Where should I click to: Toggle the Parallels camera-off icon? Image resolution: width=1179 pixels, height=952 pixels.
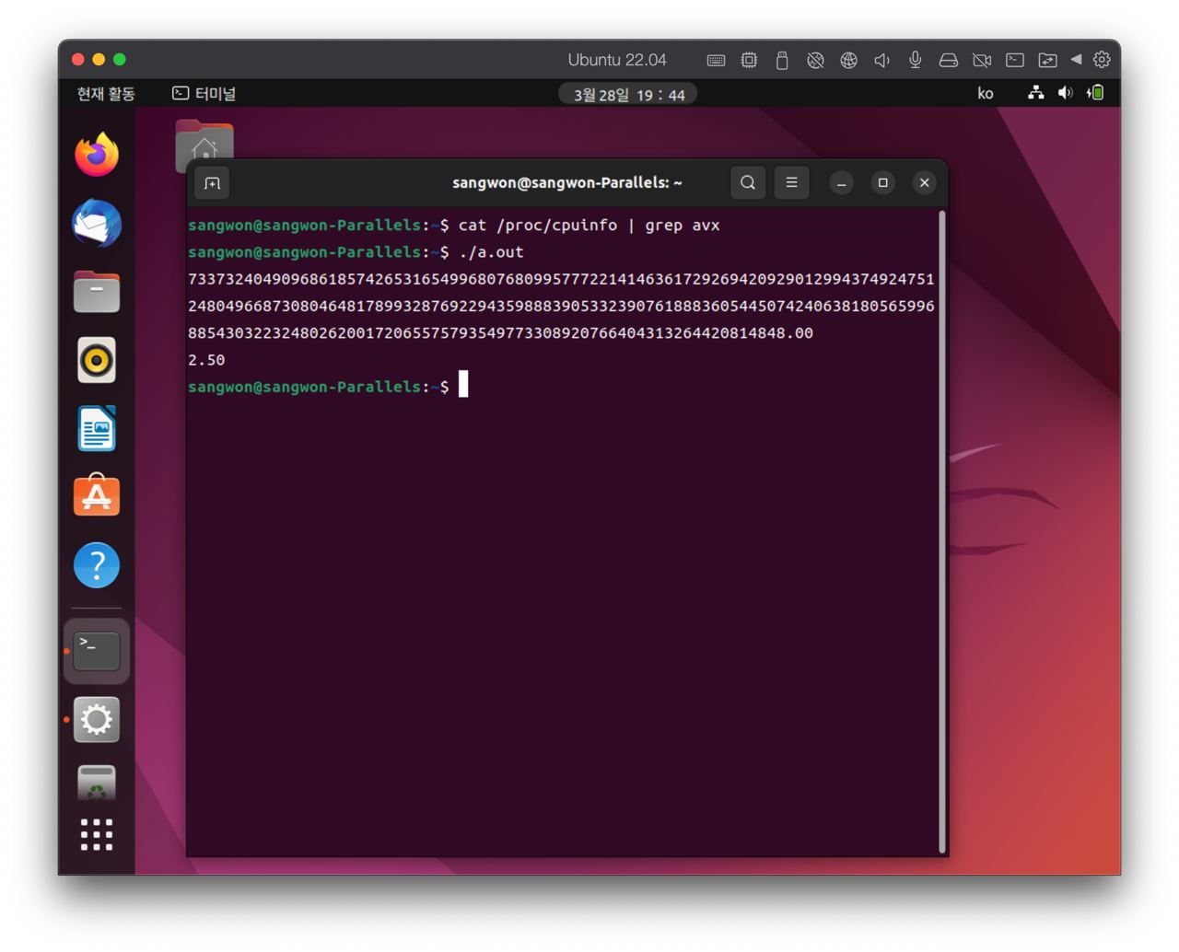point(982,60)
